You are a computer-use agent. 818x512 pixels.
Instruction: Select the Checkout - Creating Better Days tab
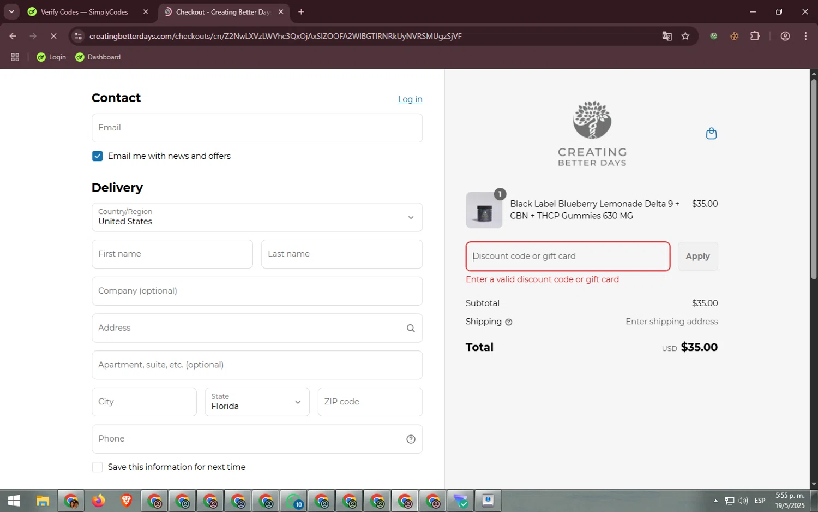tap(222, 12)
